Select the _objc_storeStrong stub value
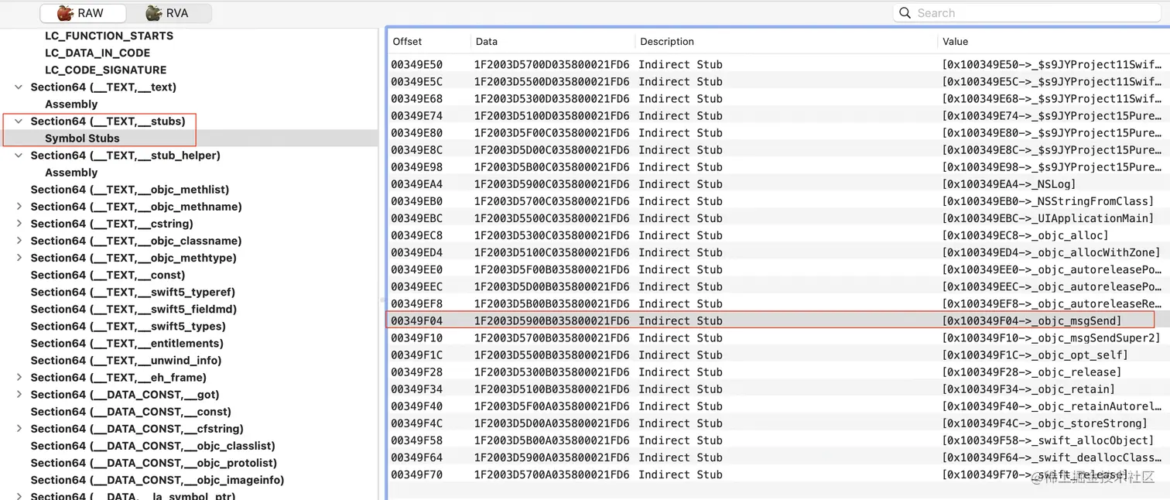The width and height of the screenshot is (1170, 500). (x=1045, y=423)
